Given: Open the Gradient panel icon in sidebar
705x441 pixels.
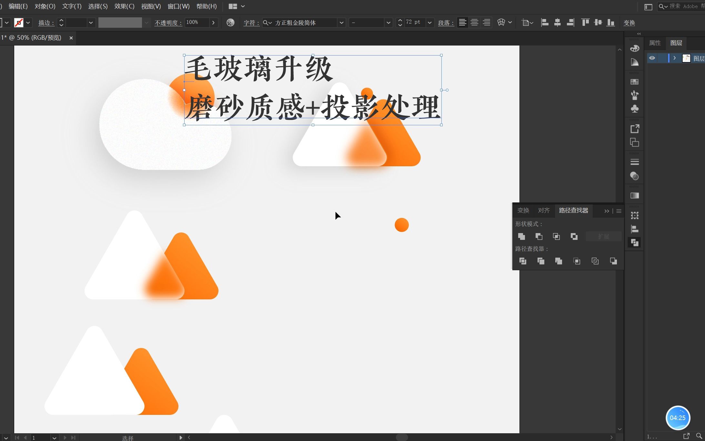Looking at the screenshot, I should pyautogui.click(x=634, y=195).
